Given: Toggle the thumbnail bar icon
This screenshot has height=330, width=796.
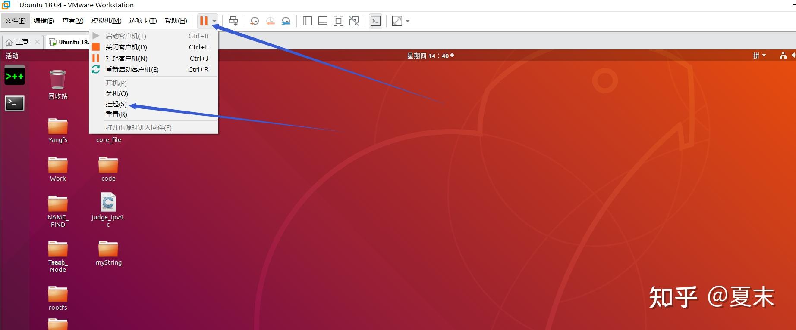Looking at the screenshot, I should pyautogui.click(x=323, y=21).
